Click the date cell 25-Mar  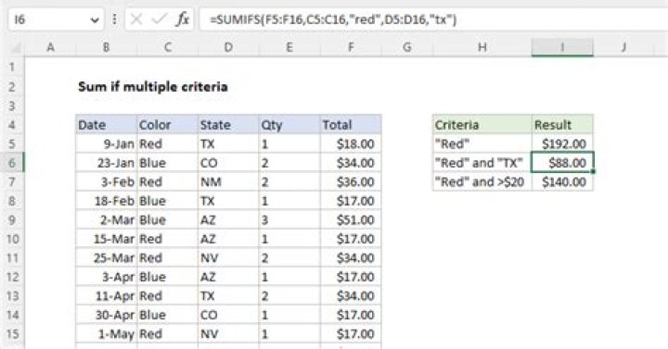pyautogui.click(x=107, y=257)
